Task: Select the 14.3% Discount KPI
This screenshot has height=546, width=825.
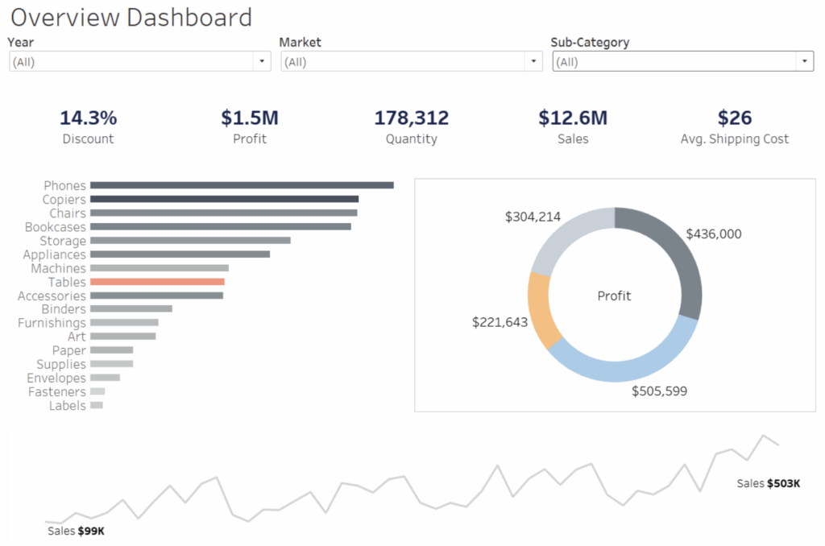Action: [88, 126]
